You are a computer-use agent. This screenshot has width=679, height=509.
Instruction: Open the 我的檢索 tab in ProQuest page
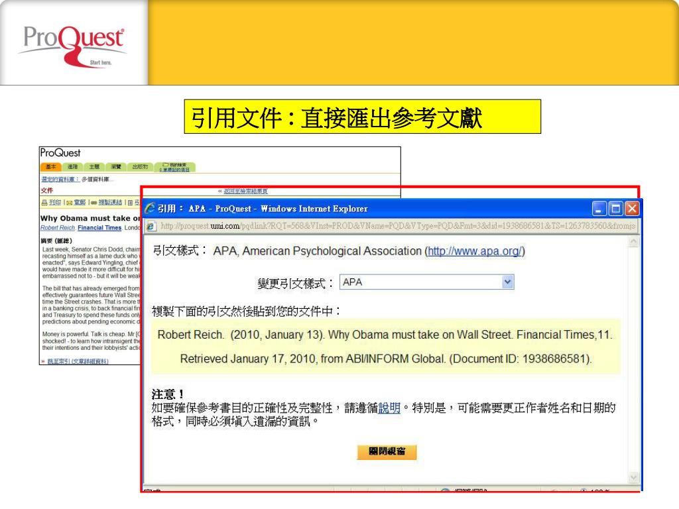tap(174, 167)
